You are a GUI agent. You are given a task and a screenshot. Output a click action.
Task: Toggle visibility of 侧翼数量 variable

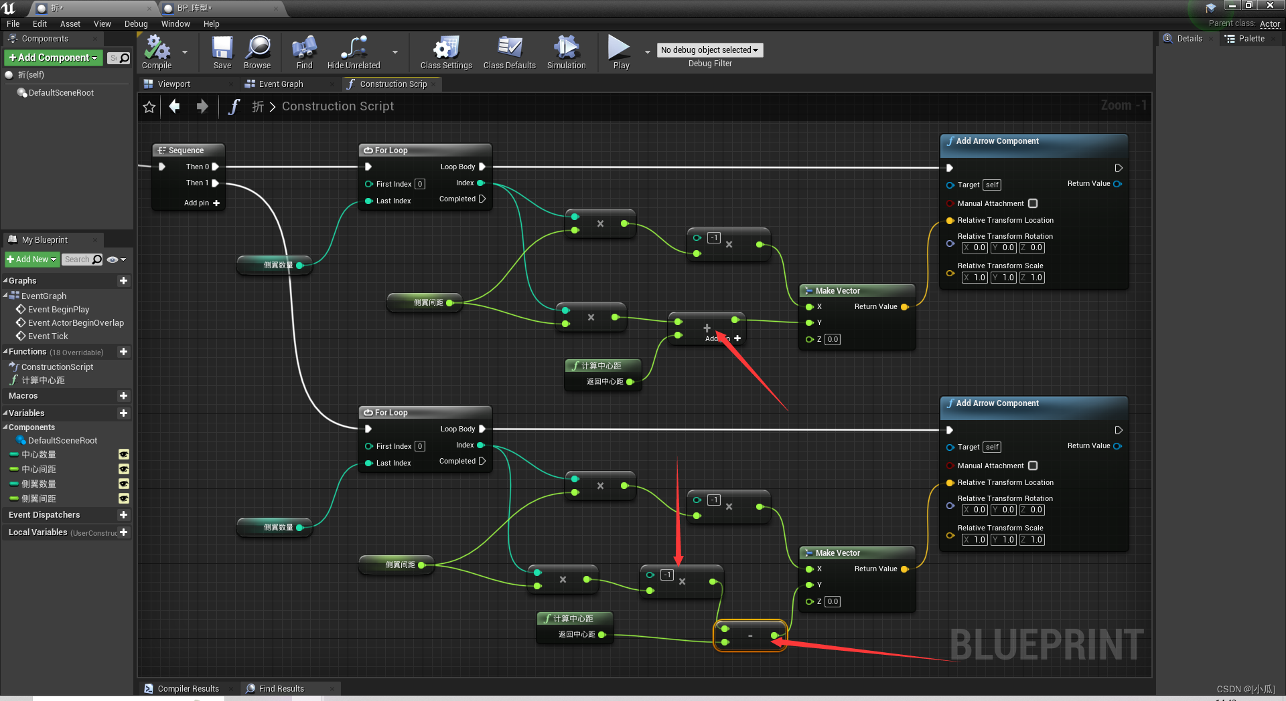124,484
